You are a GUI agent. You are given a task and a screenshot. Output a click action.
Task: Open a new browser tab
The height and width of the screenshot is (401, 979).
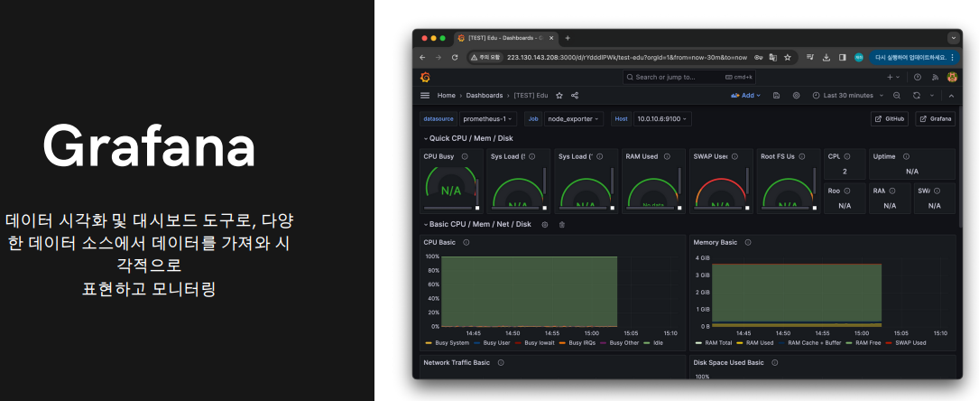568,38
